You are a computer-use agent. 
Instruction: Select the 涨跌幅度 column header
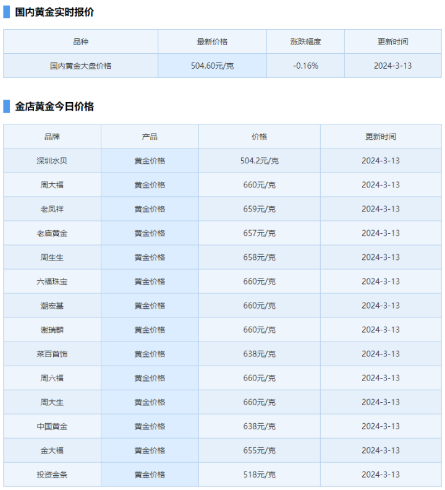(x=305, y=42)
